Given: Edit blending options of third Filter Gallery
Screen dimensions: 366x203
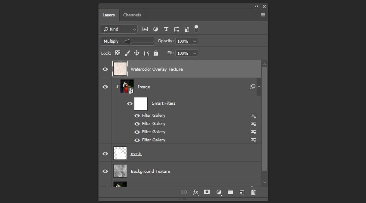Looking at the screenshot, I should click(254, 132).
